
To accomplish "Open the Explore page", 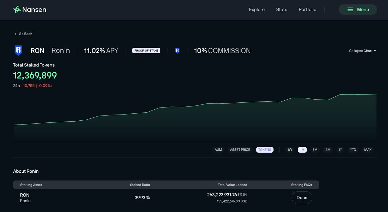I will (257, 10).
